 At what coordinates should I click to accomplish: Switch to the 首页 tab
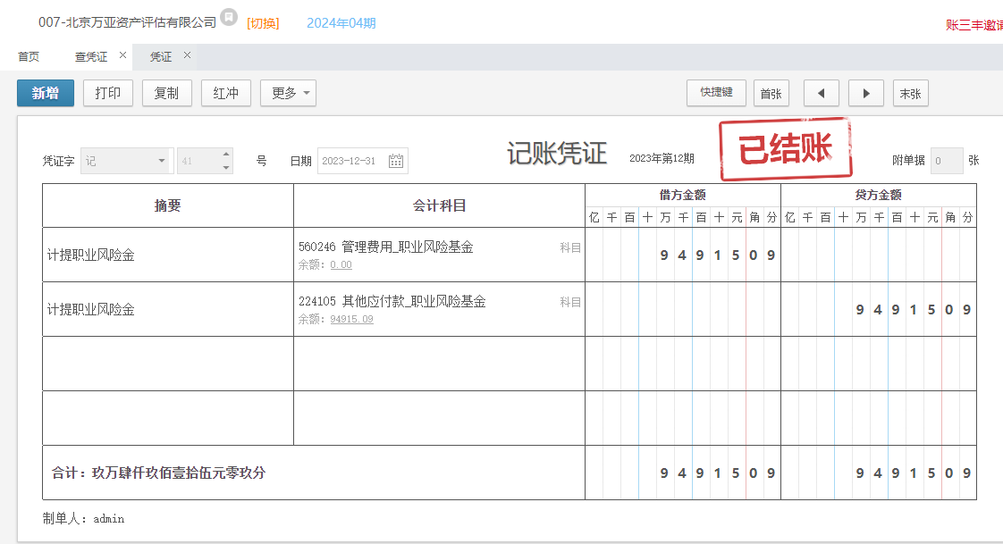click(x=29, y=57)
